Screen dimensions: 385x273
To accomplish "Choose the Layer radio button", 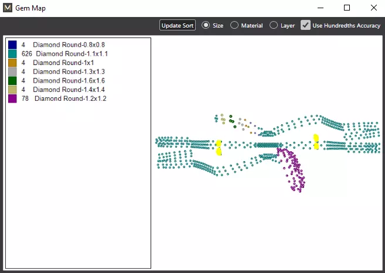I will coord(274,25).
